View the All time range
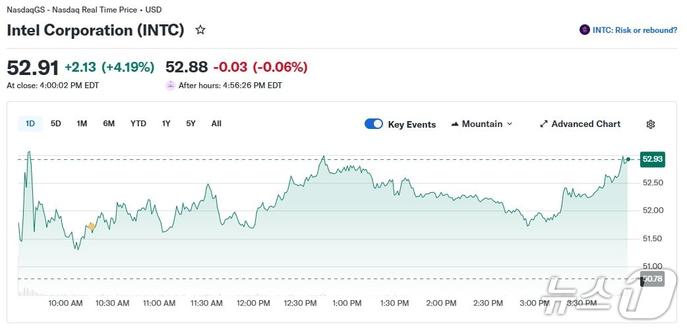The image size is (687, 329). [x=216, y=124]
